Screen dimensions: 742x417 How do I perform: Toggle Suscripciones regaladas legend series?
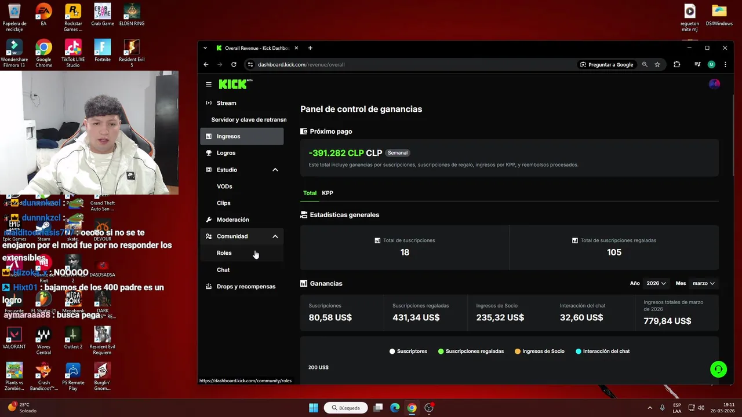click(471, 351)
